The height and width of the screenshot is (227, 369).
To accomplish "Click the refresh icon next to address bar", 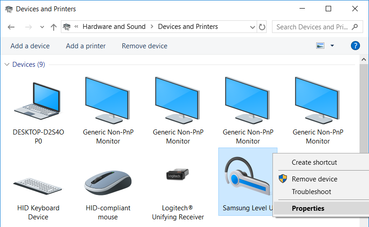I will pyautogui.click(x=262, y=27).
